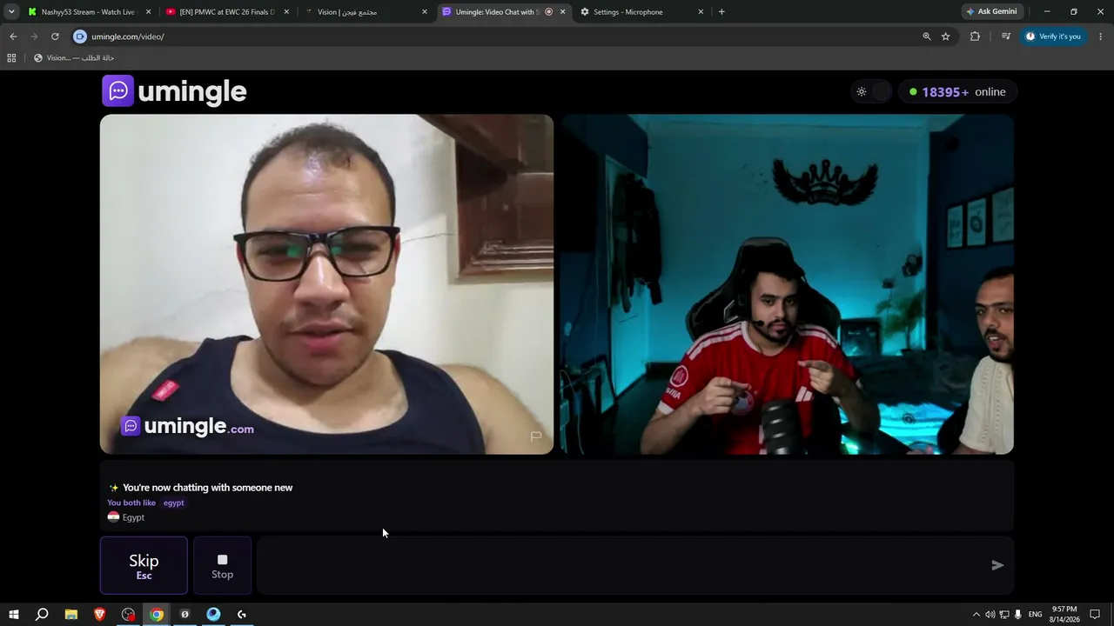Viewport: 1114px width, 626px height.
Task: Switch to the PMWC at EWC 26 Finals tab
Action: click(x=226, y=12)
